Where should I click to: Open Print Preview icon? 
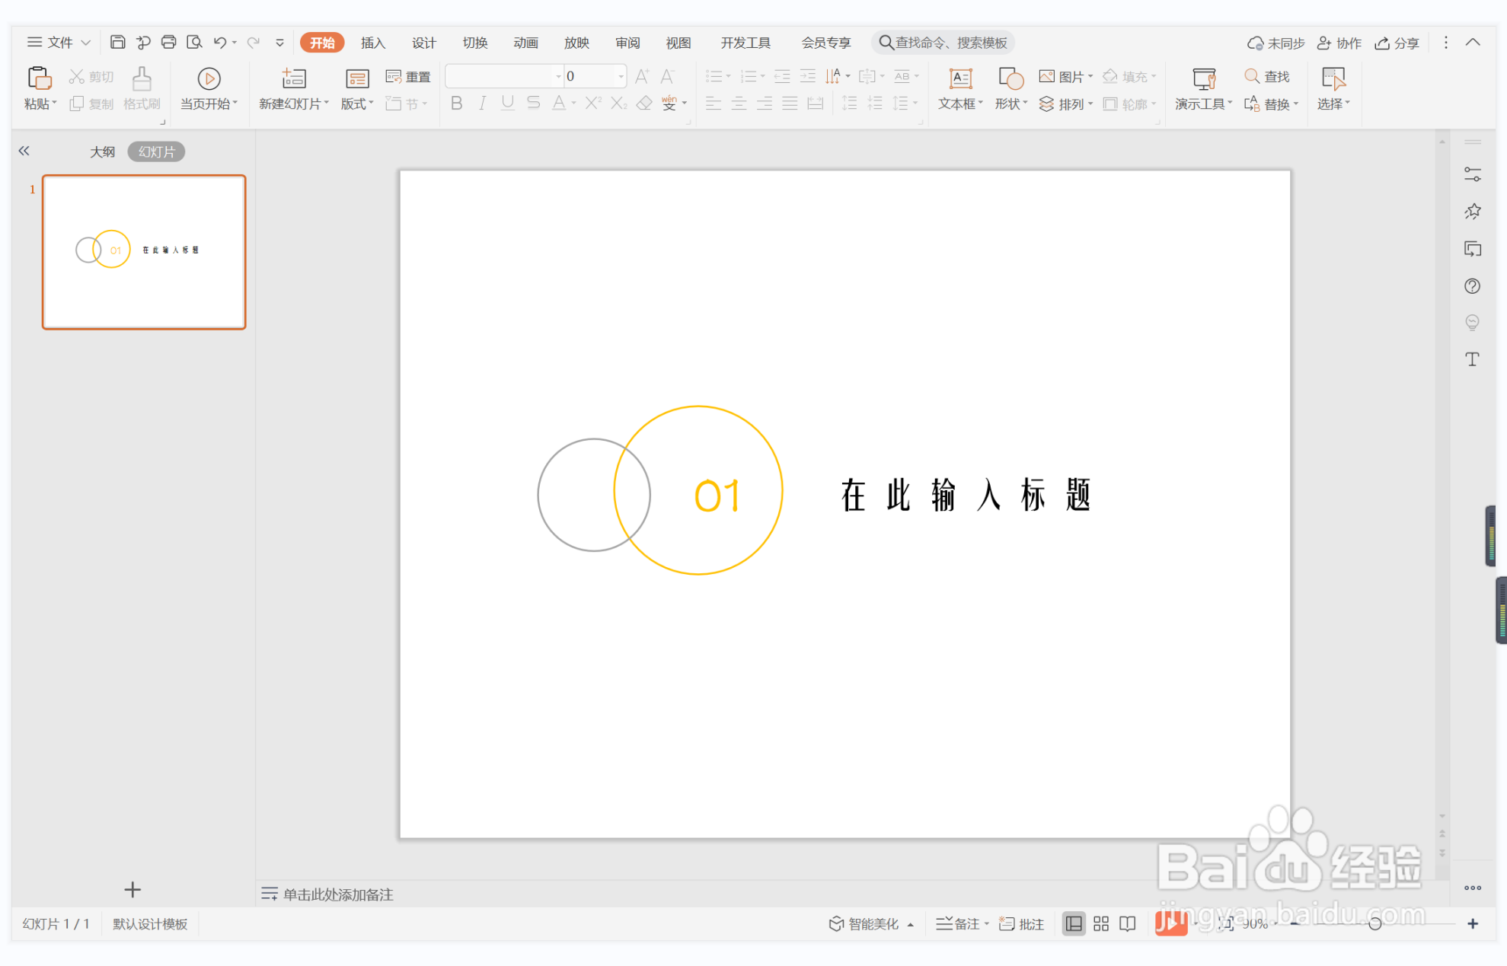(194, 42)
